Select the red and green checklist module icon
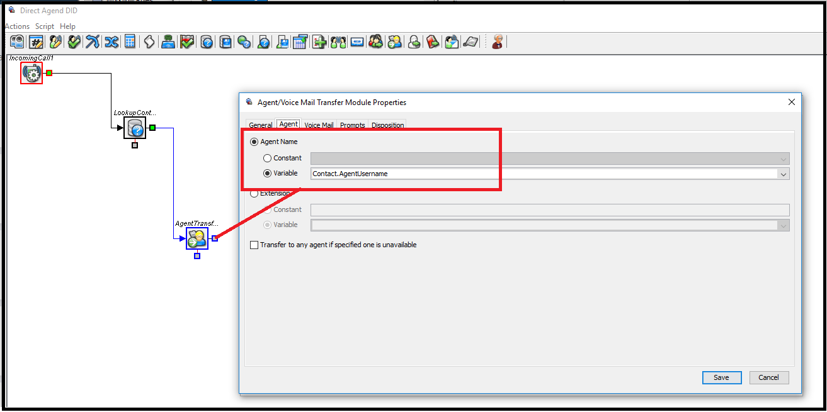Viewport: 827px width, 412px height. [186, 42]
